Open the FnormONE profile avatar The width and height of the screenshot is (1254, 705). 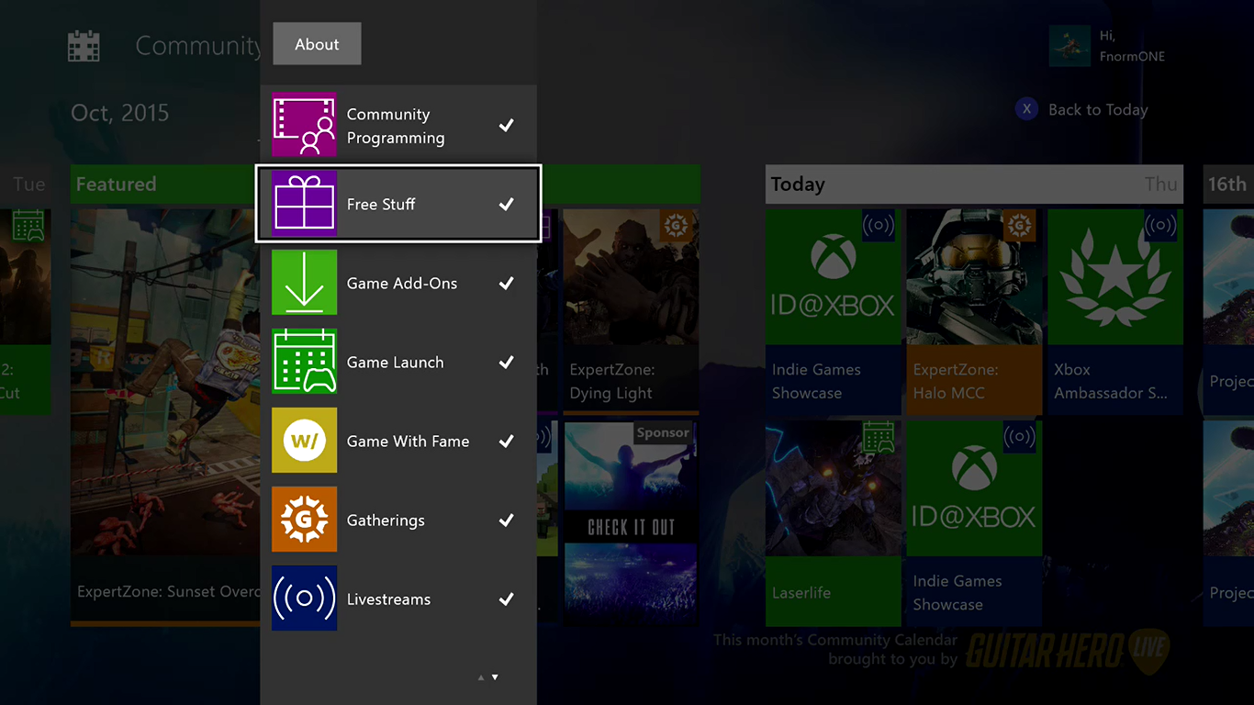point(1069,46)
